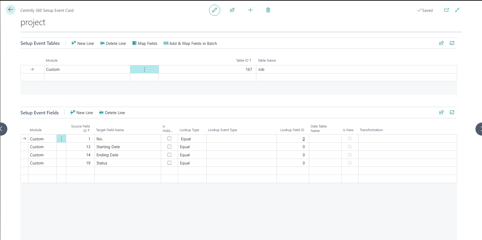The image size is (482, 240).
Task: Select the row arrow for the Custom table line
Action: [x=32, y=69]
